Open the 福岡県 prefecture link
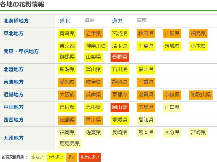 (67, 132)
